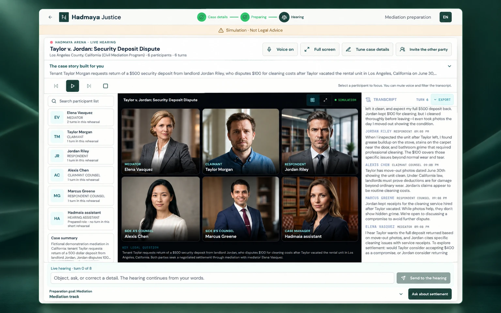This screenshot has height=313, width=501.
Task: Click Ask about settlement button
Action: pyautogui.click(x=430, y=294)
